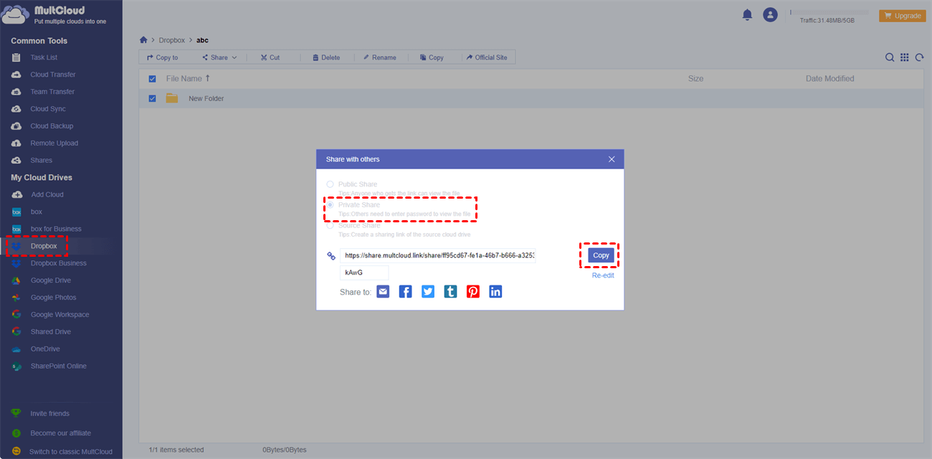Click "1/1 items selected" status text
Image resolution: width=932 pixels, height=459 pixels.
point(176,450)
